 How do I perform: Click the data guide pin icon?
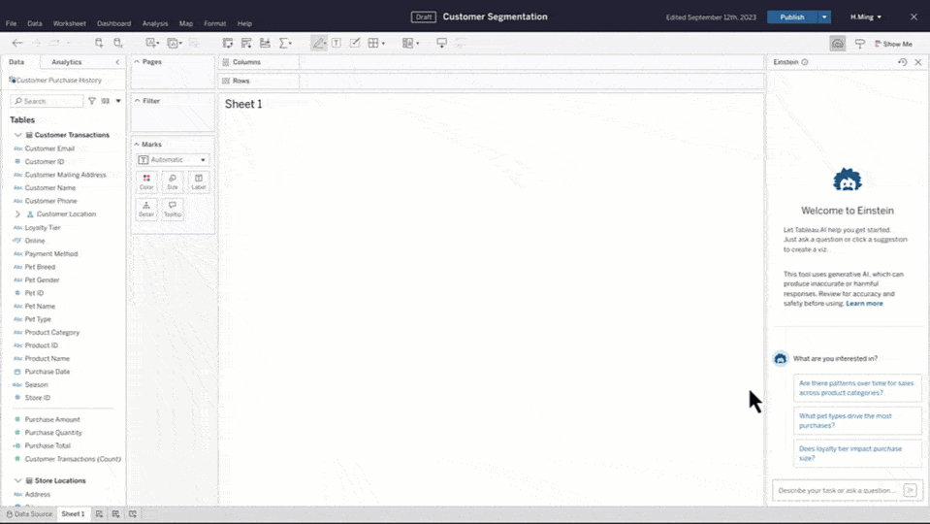[859, 44]
